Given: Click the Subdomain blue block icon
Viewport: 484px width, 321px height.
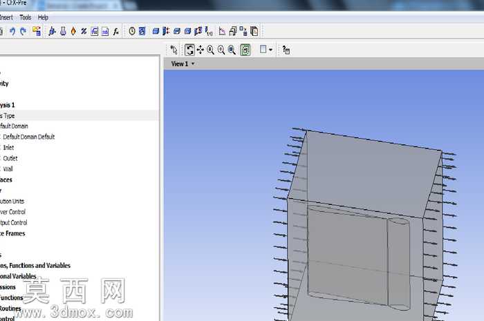Looking at the screenshot, I should click(x=177, y=31).
